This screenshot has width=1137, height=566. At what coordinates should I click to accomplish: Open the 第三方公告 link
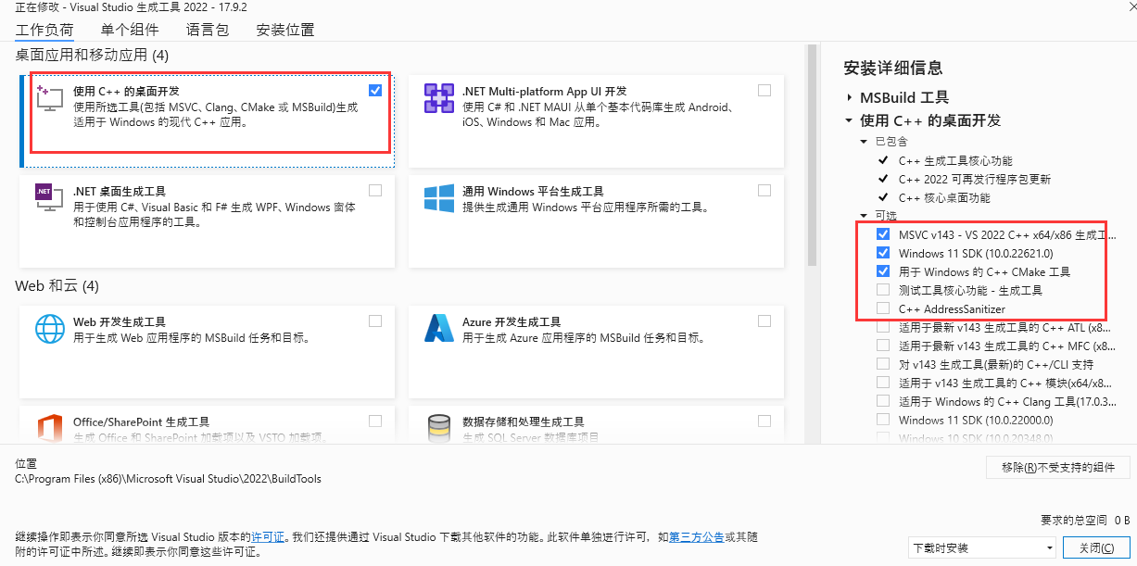click(696, 536)
